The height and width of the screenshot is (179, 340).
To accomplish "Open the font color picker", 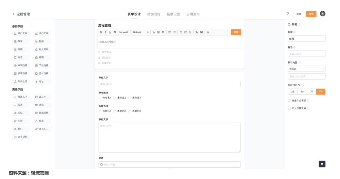I will tap(154, 32).
